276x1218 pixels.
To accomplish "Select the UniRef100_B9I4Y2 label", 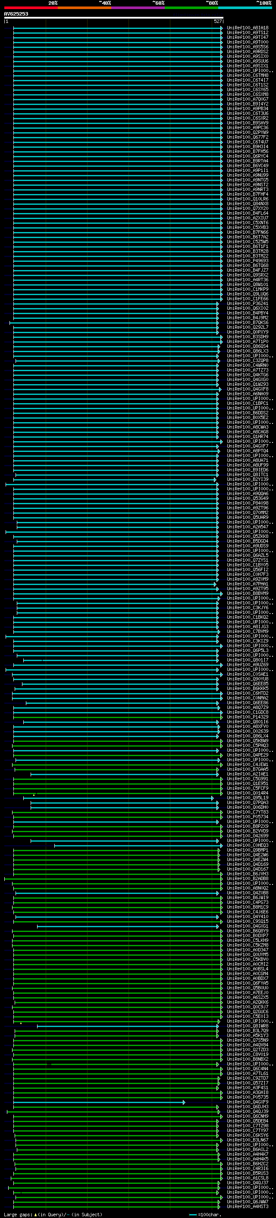I will click(248, 104).
